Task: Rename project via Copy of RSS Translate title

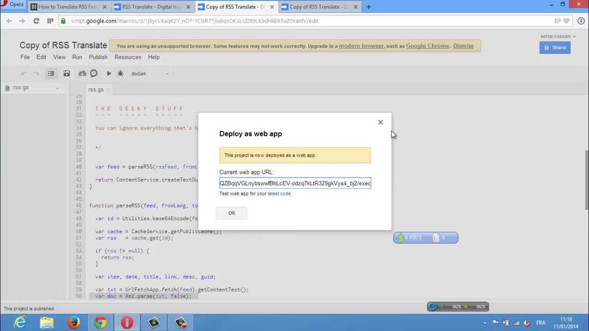Action: coord(64,45)
